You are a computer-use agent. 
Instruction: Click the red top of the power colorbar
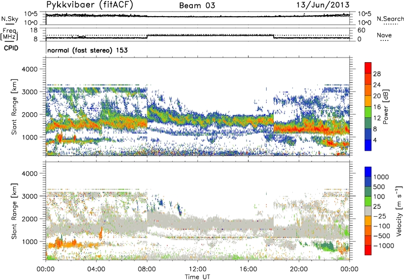pos(368,68)
